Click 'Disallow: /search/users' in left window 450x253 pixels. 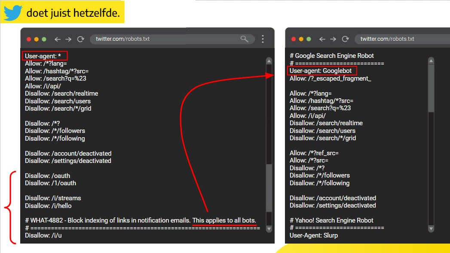(x=58, y=101)
